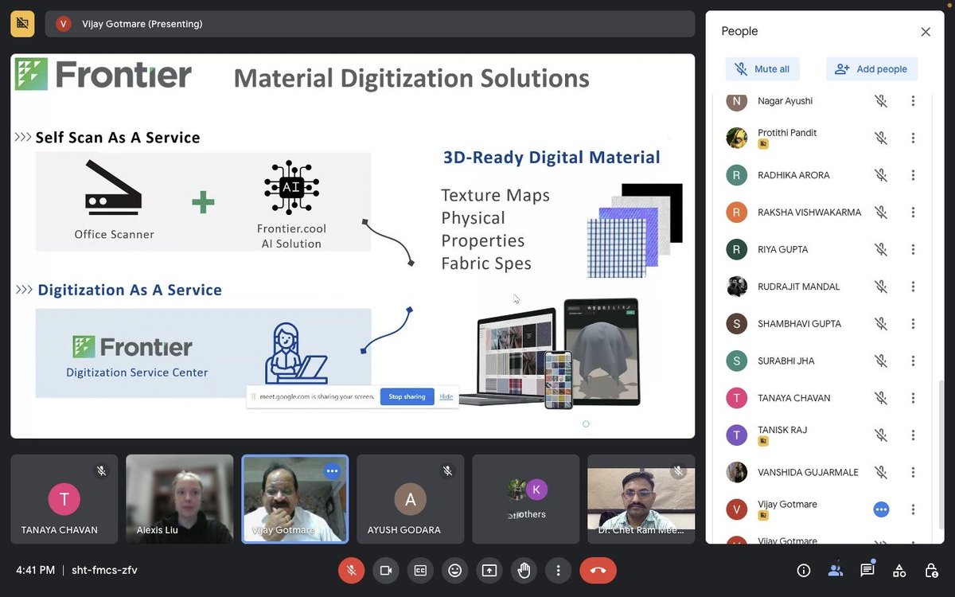
Task: Click blue speaking indicator beside Vijay Gotmare in list
Action: [x=881, y=509]
